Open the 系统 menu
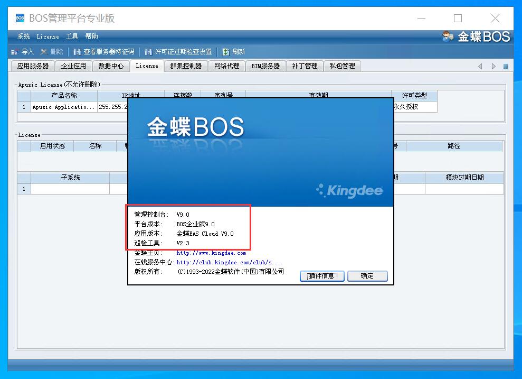 tap(24, 36)
